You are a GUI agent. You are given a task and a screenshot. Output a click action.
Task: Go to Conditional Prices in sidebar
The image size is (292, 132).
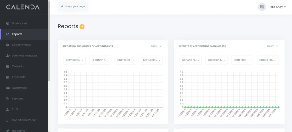(24, 120)
